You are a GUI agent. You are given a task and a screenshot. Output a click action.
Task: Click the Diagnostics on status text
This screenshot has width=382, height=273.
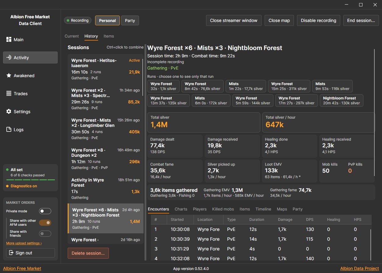[24, 186]
